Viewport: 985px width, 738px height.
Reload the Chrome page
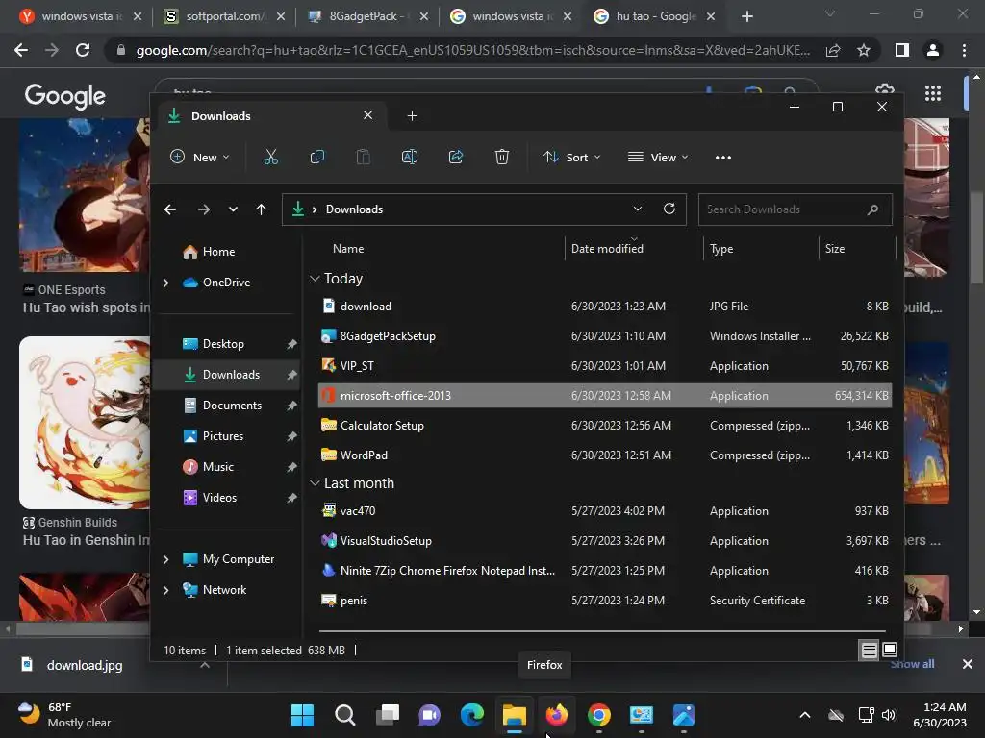click(x=83, y=50)
